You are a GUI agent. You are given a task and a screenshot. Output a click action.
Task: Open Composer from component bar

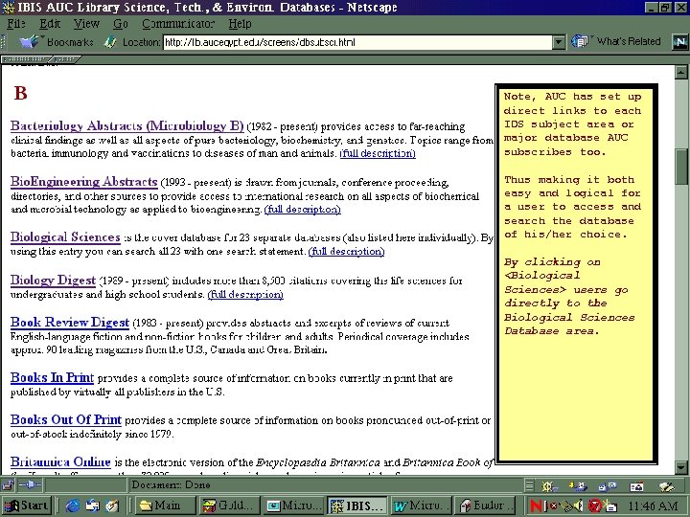[x=667, y=486]
